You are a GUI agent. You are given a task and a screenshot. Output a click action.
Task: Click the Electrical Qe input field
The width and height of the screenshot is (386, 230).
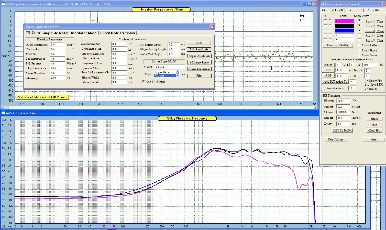(58, 49)
